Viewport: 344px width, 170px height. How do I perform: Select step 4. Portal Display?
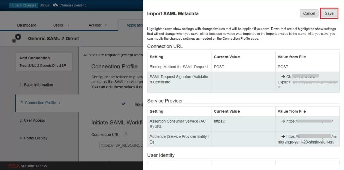[34, 138]
